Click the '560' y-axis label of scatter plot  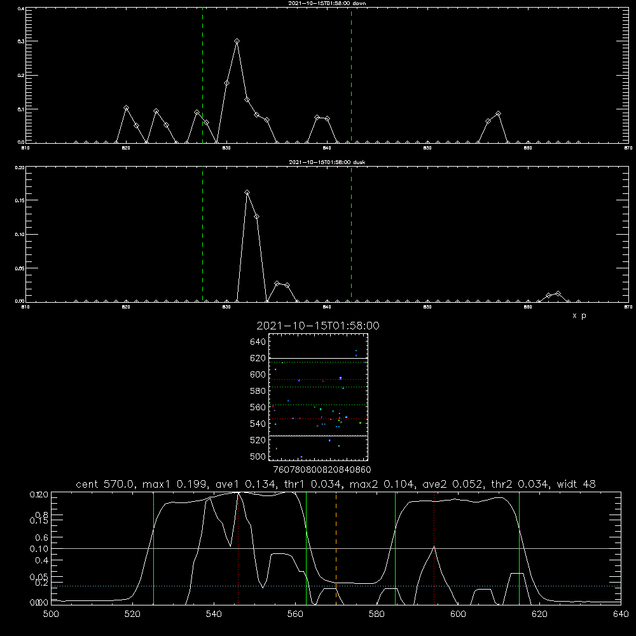point(258,407)
